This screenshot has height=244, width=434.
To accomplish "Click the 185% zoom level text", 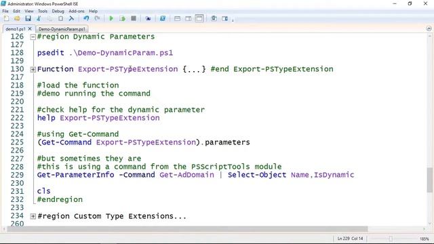I will [425, 239].
